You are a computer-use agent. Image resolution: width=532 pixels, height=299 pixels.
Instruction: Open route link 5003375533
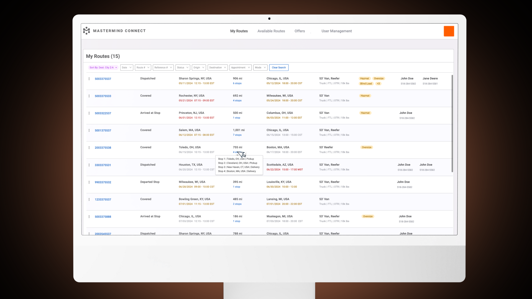point(103,96)
